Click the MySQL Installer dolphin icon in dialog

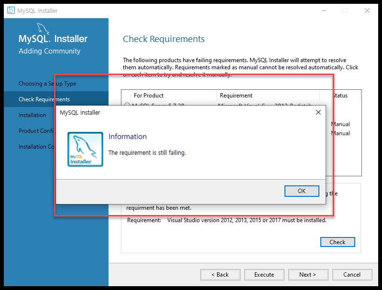(85, 149)
